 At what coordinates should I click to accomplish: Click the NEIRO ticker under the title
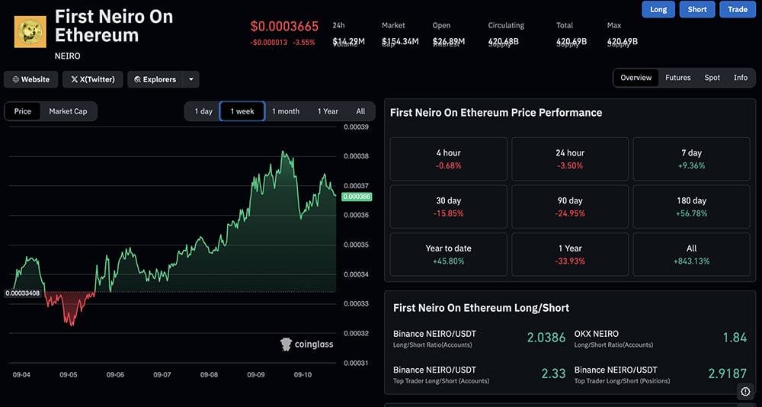(x=68, y=56)
